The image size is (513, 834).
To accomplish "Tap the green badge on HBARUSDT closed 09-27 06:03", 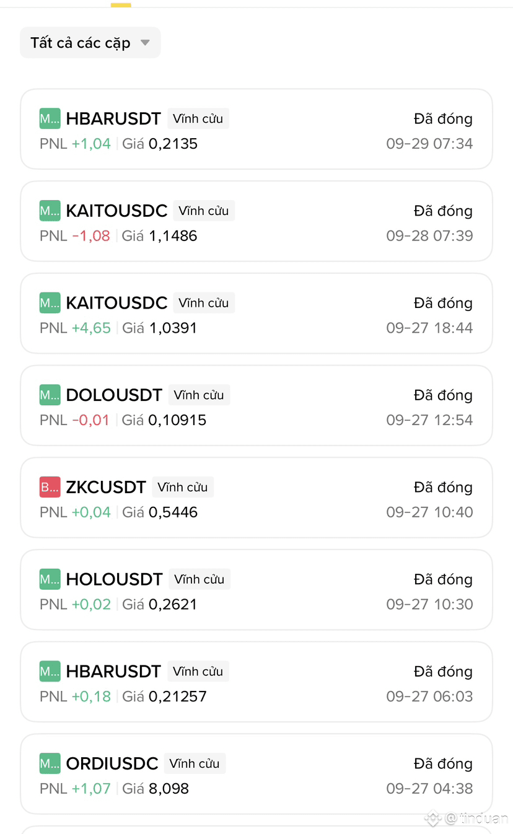I will click(x=50, y=671).
